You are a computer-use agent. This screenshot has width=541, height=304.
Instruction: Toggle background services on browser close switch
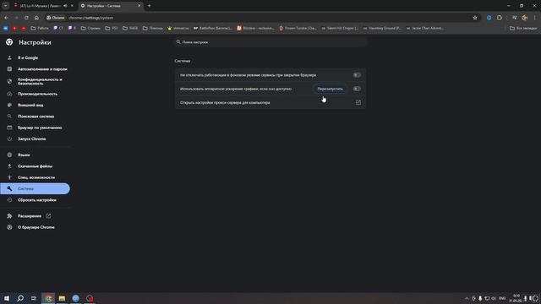tap(357, 75)
